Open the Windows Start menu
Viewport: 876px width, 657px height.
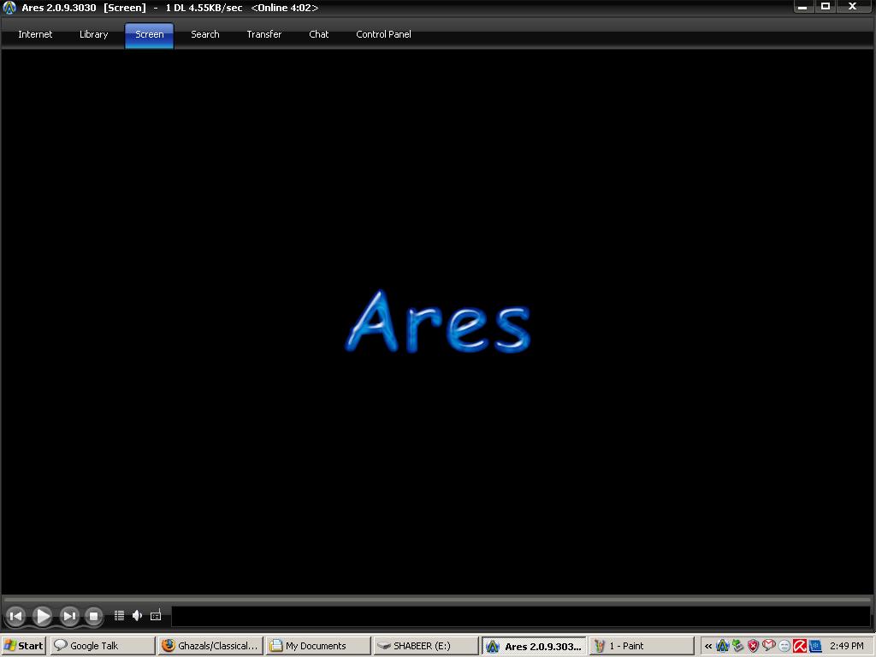(x=23, y=646)
